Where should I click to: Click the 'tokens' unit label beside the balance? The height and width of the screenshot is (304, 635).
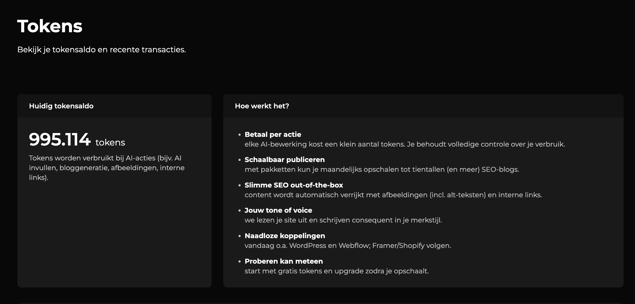[x=110, y=143]
